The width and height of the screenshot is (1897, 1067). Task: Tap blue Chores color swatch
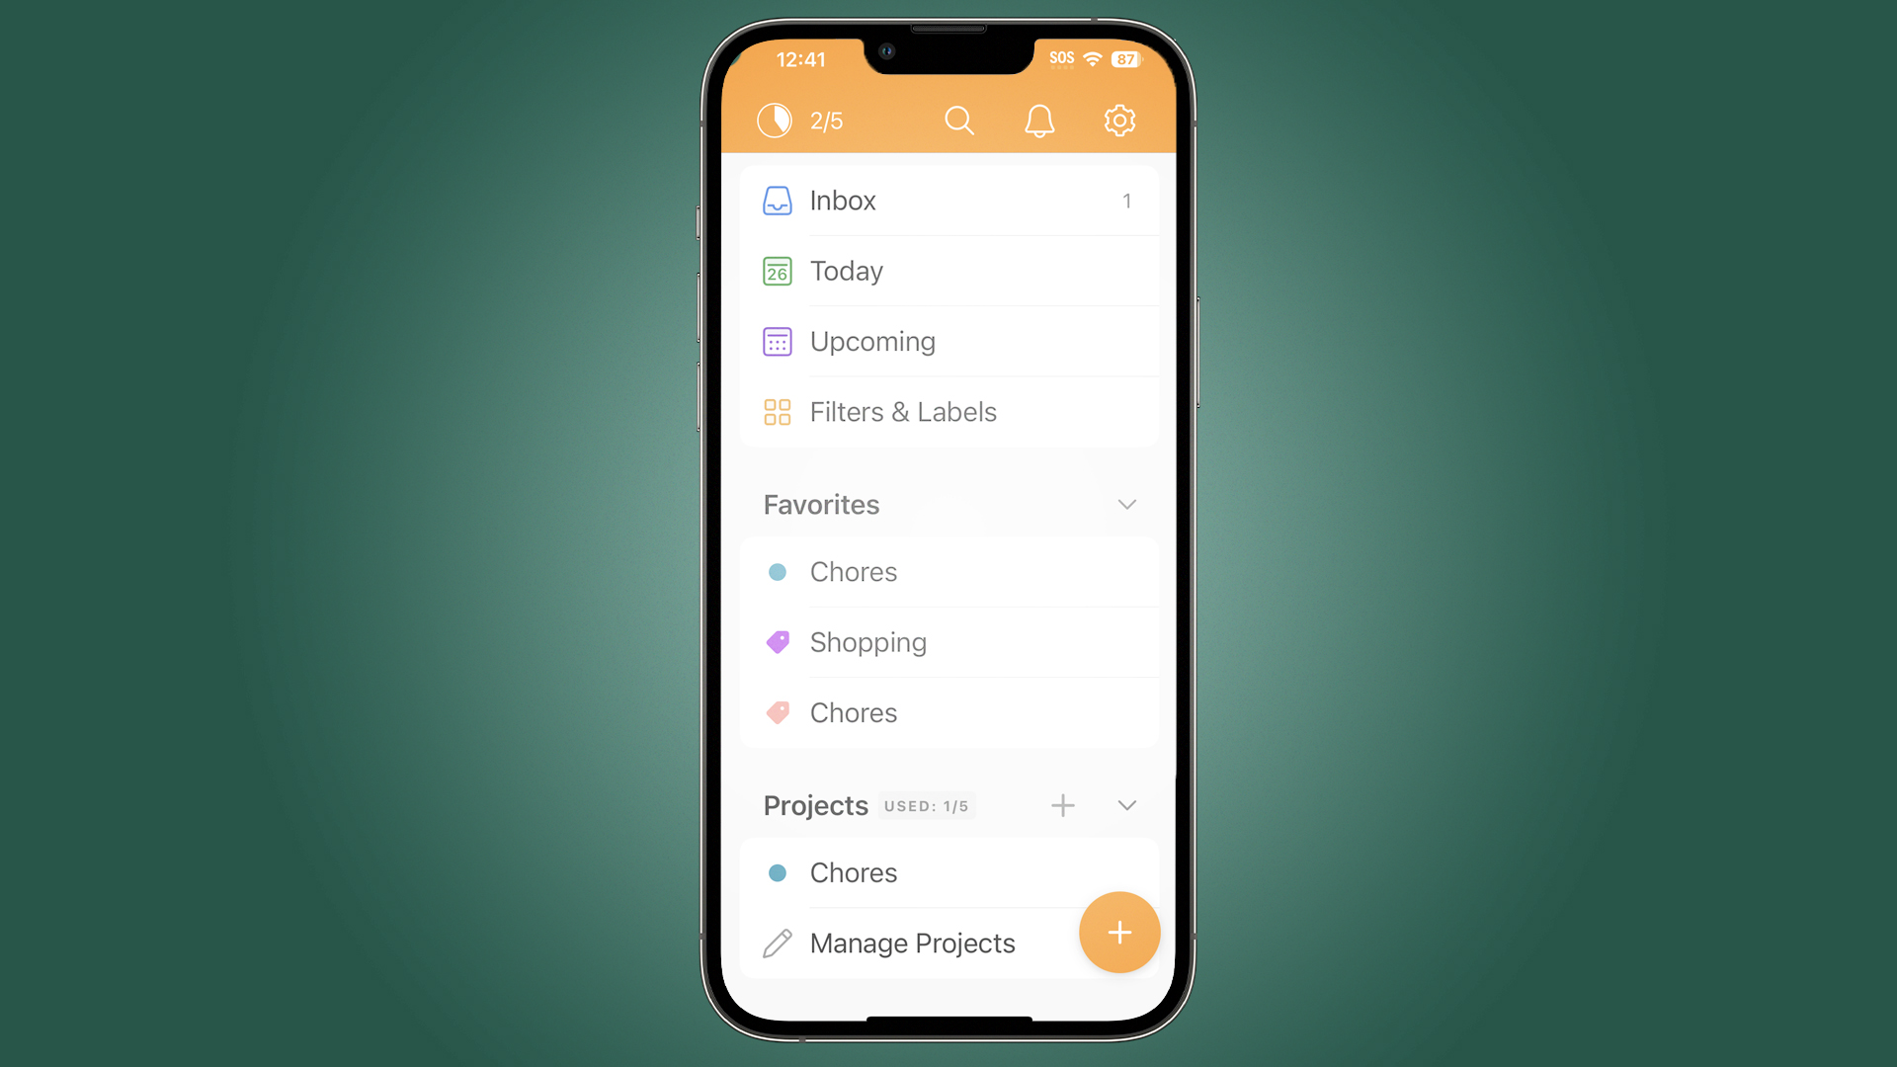tap(778, 571)
